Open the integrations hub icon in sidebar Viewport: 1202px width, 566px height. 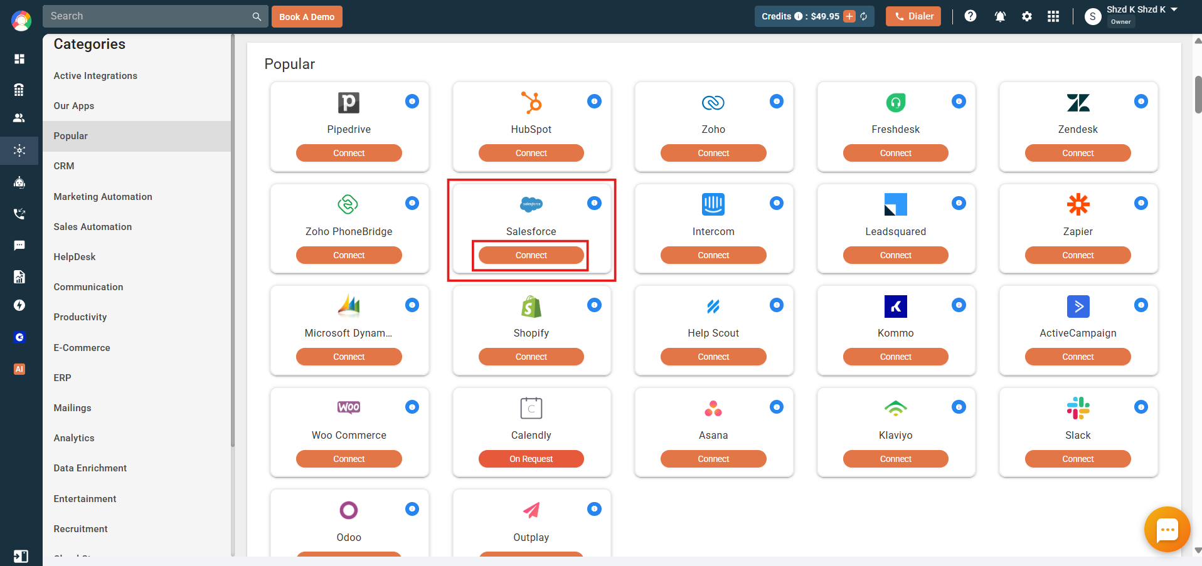pos(19,150)
